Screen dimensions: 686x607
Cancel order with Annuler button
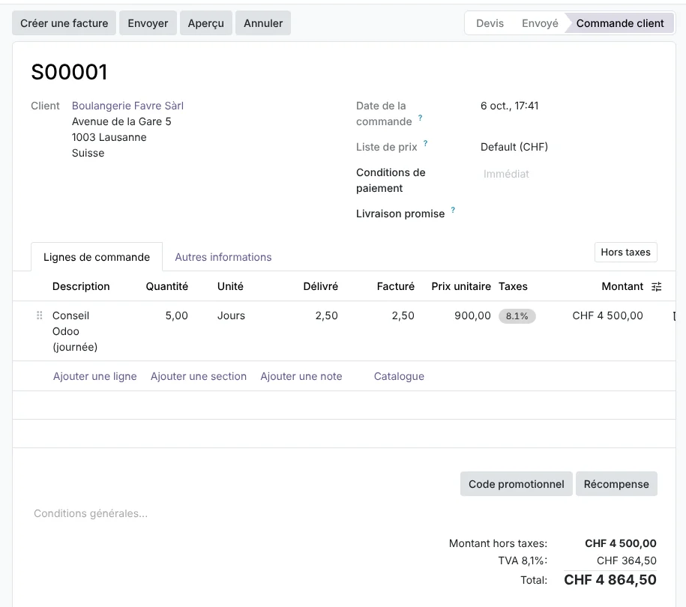pyautogui.click(x=263, y=23)
